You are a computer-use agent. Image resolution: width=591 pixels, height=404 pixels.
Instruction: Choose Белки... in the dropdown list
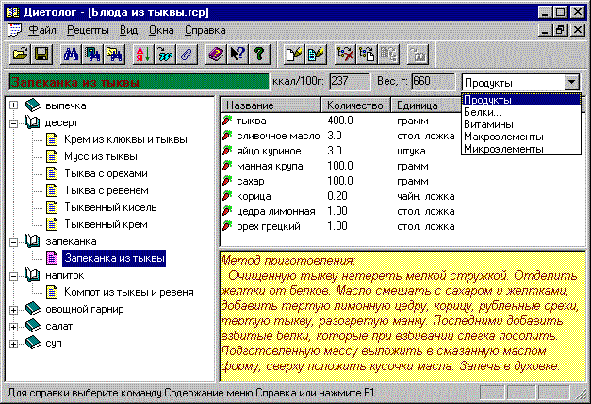pos(521,112)
